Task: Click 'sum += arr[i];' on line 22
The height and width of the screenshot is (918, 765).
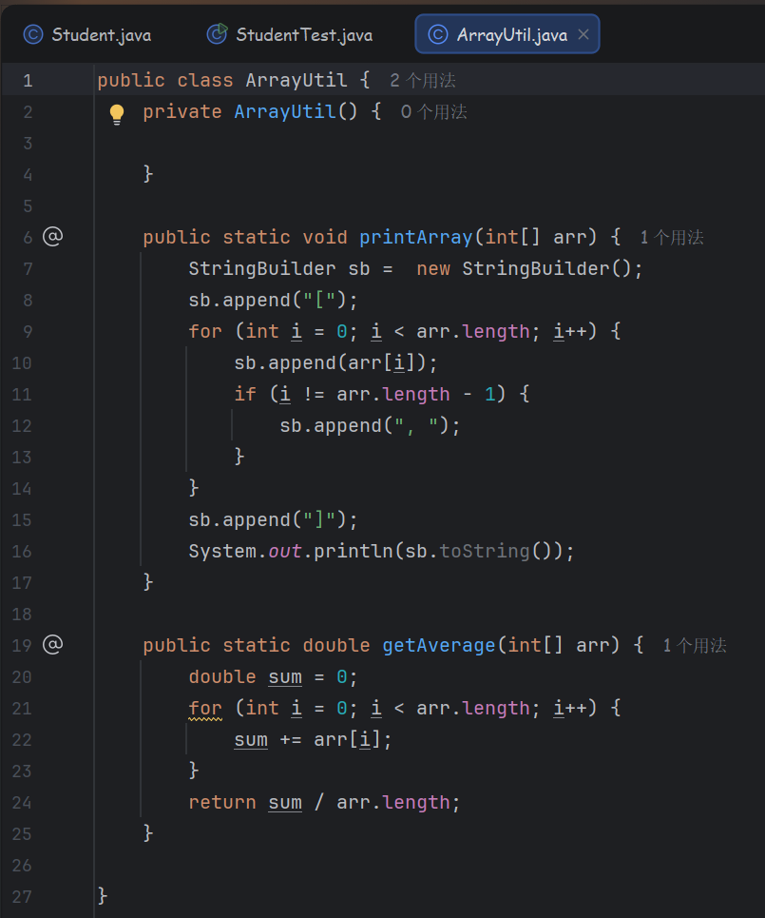Action: pyautogui.click(x=313, y=740)
